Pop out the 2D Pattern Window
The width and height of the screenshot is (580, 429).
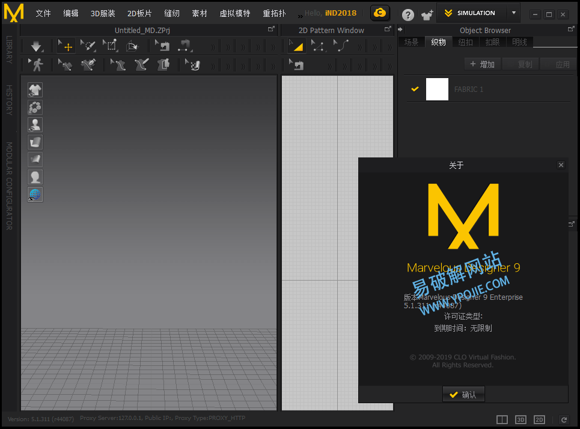tap(388, 29)
